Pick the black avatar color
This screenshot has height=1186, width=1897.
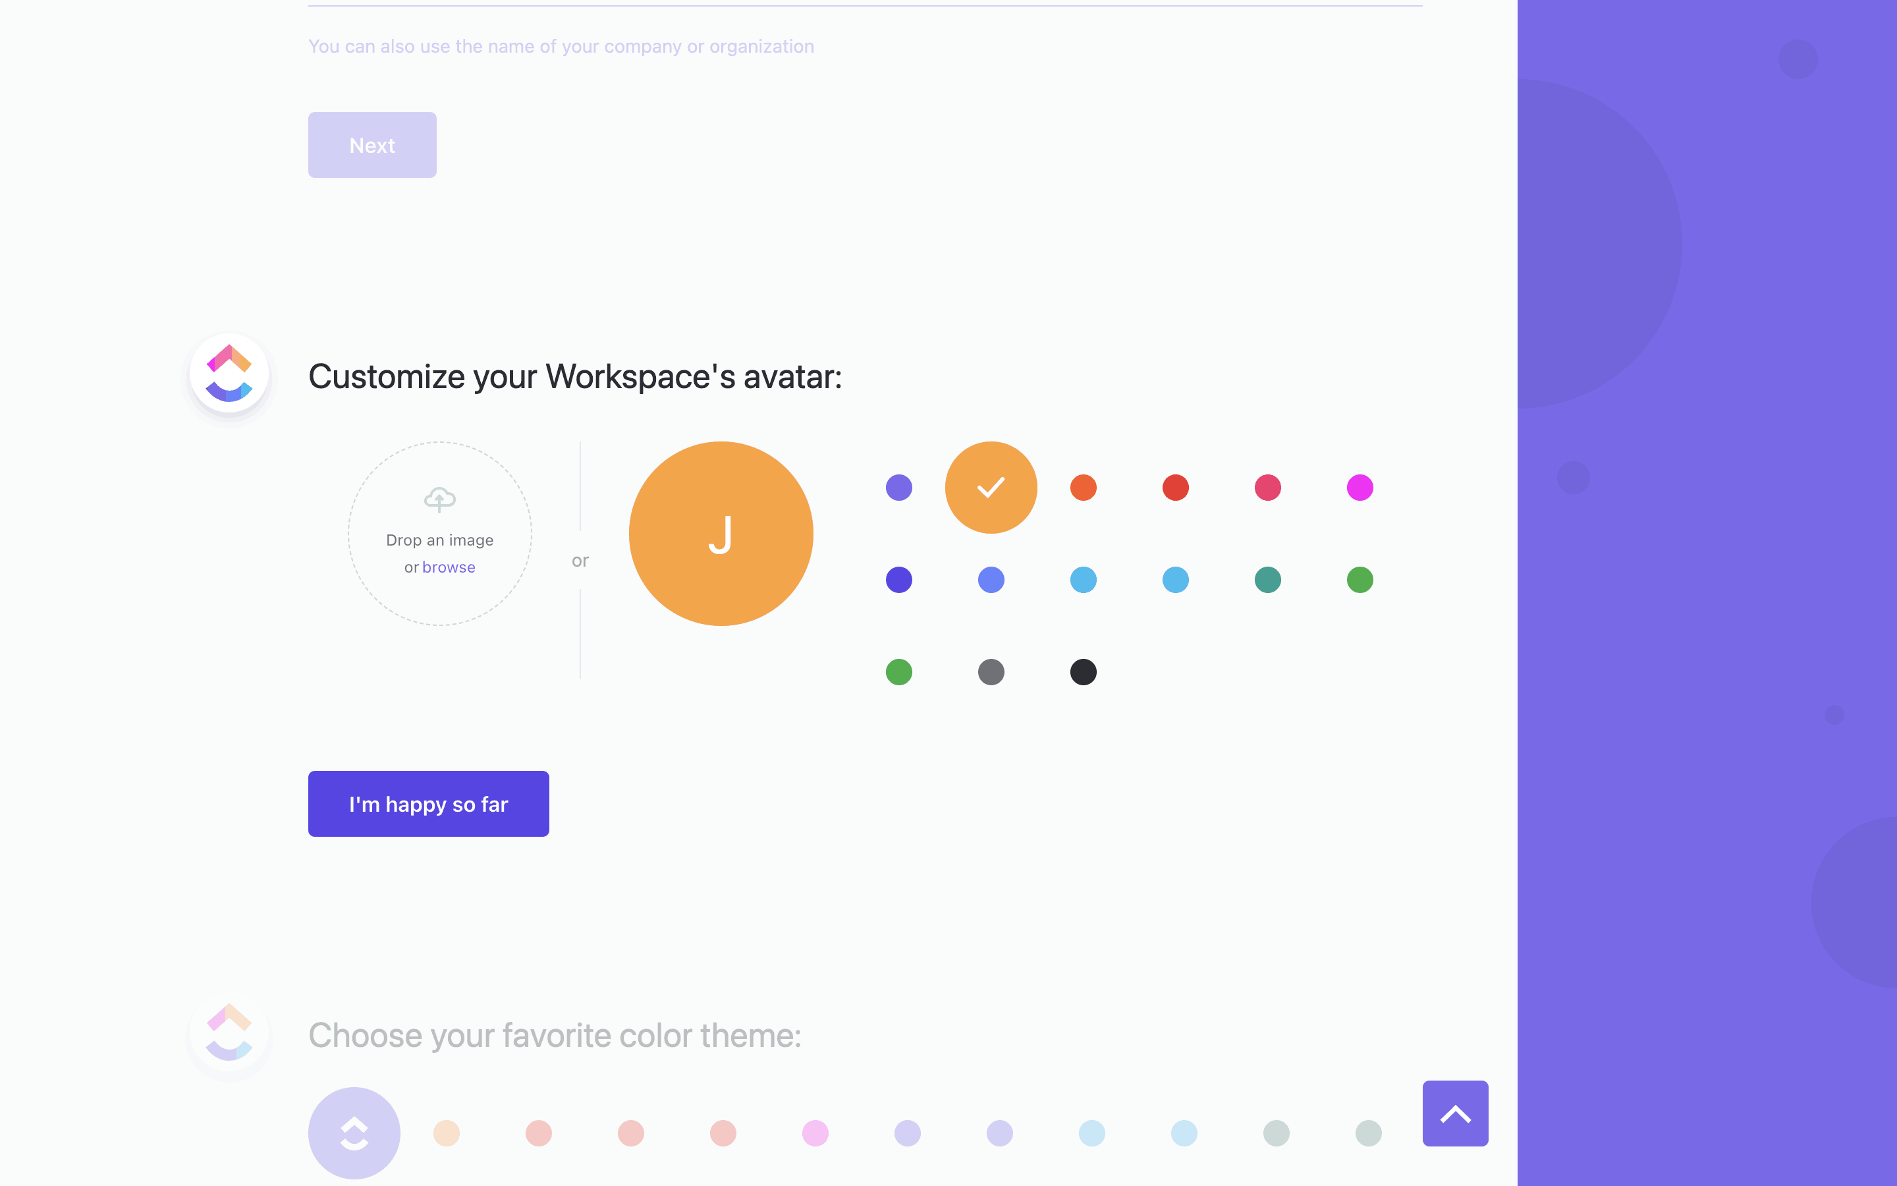pyautogui.click(x=1084, y=672)
